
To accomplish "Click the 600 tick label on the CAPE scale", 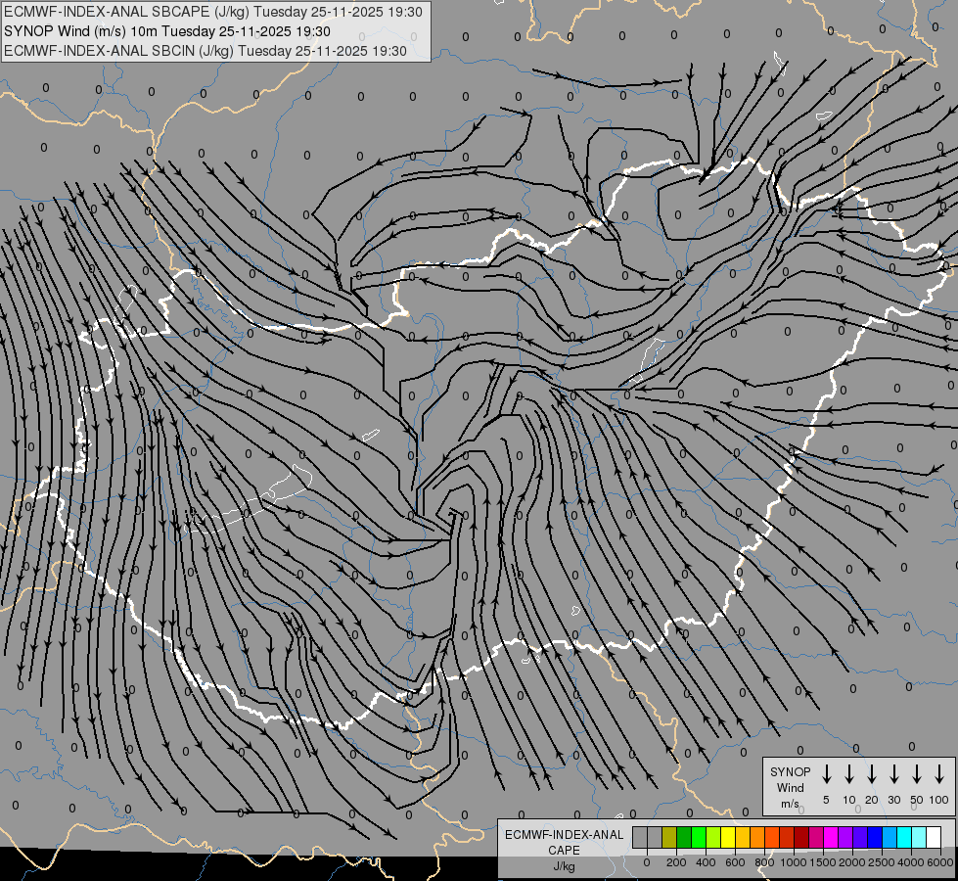I will click(x=735, y=862).
